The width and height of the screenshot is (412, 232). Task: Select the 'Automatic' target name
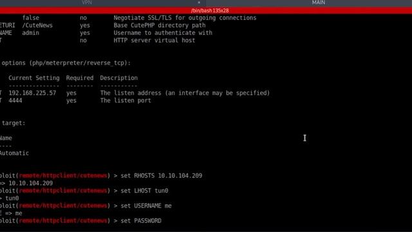coord(14,153)
